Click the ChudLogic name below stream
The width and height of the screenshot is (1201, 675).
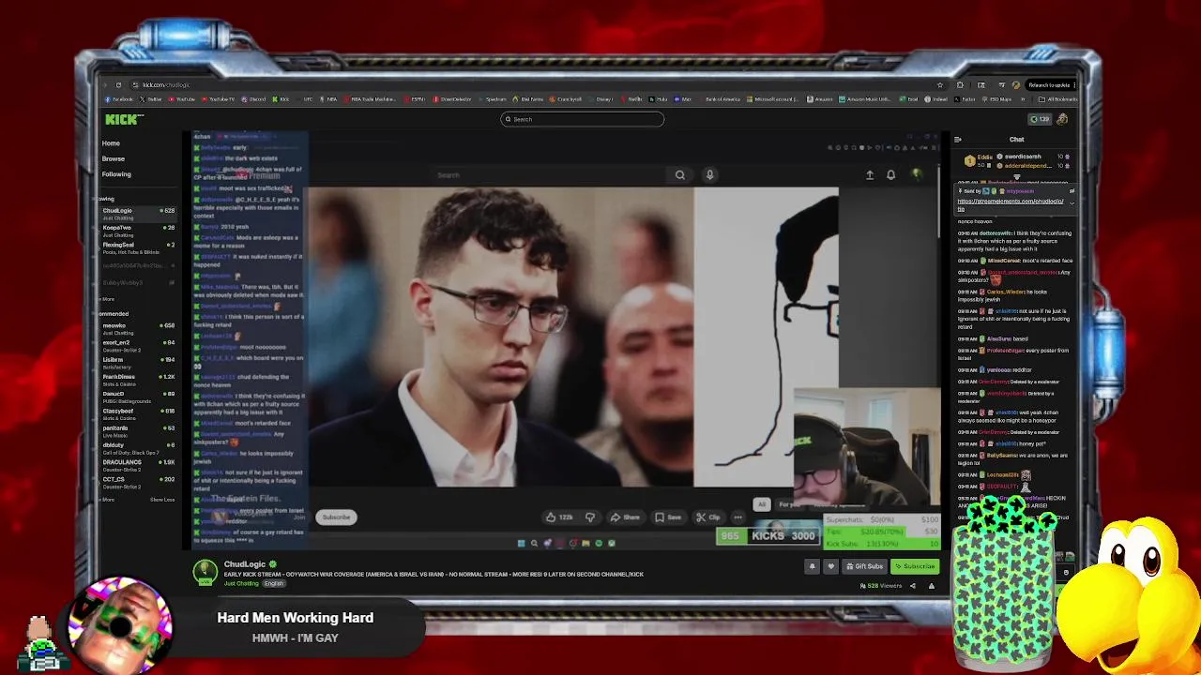tap(245, 564)
